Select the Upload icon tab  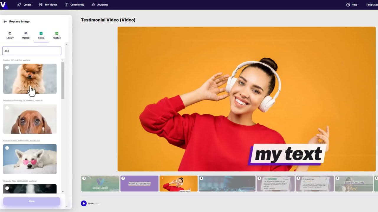pos(26,33)
